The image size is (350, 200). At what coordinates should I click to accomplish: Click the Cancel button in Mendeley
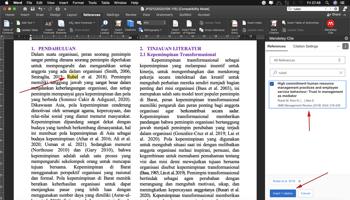point(305,193)
